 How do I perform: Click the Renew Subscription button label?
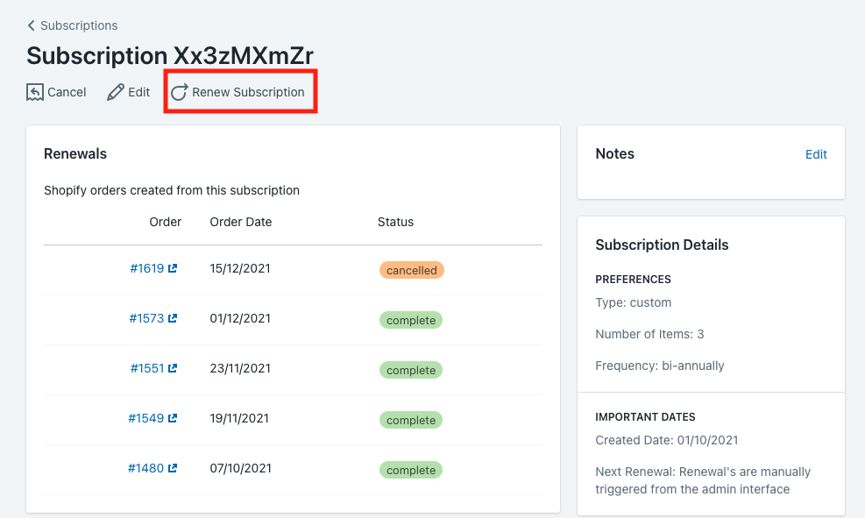(x=248, y=92)
